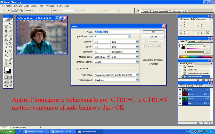Switch to PhotoSOB taskbar window
The height and width of the screenshot is (134, 215).
[63, 132]
